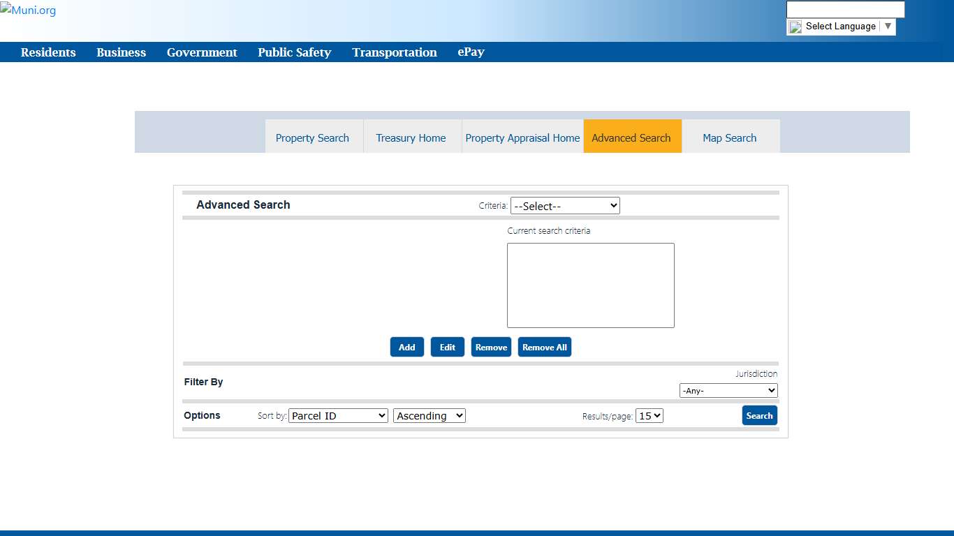954x536 pixels.
Task: Open the Property Appraisal Home tab
Action: coord(522,138)
